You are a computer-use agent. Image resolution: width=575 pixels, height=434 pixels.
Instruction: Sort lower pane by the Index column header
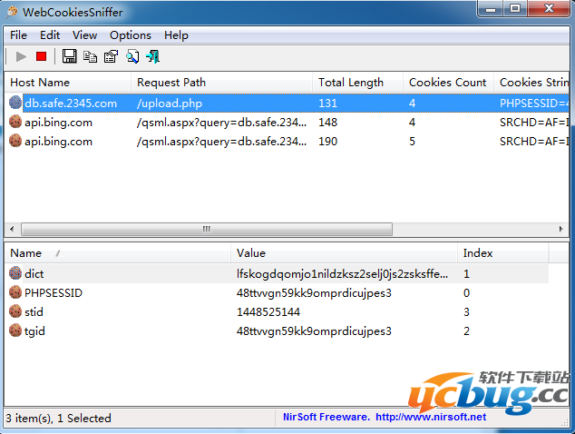tap(503, 253)
